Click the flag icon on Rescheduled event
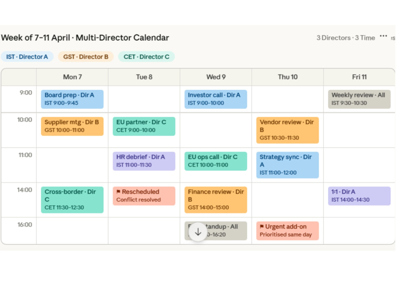Screen dimensions: 397x297 coord(118,192)
